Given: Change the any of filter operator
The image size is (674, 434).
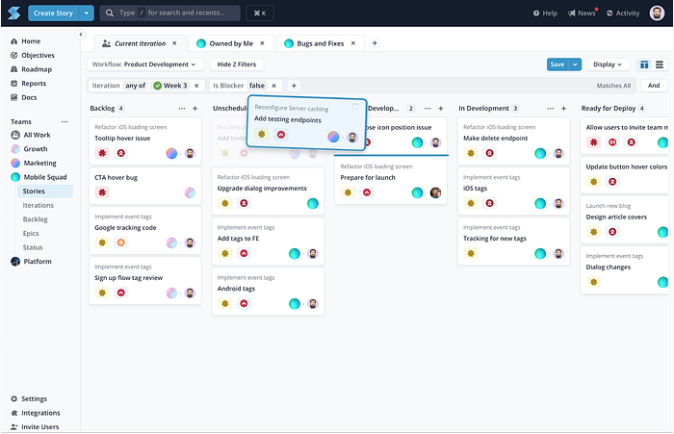Looking at the screenshot, I should 135,86.
